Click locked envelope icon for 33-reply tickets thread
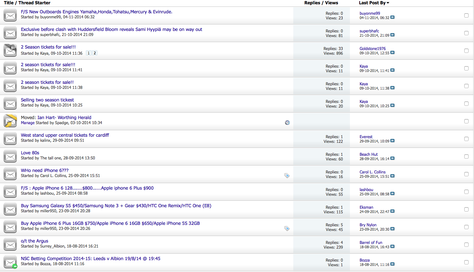This screenshot has height=272, width=474. pos(10,51)
